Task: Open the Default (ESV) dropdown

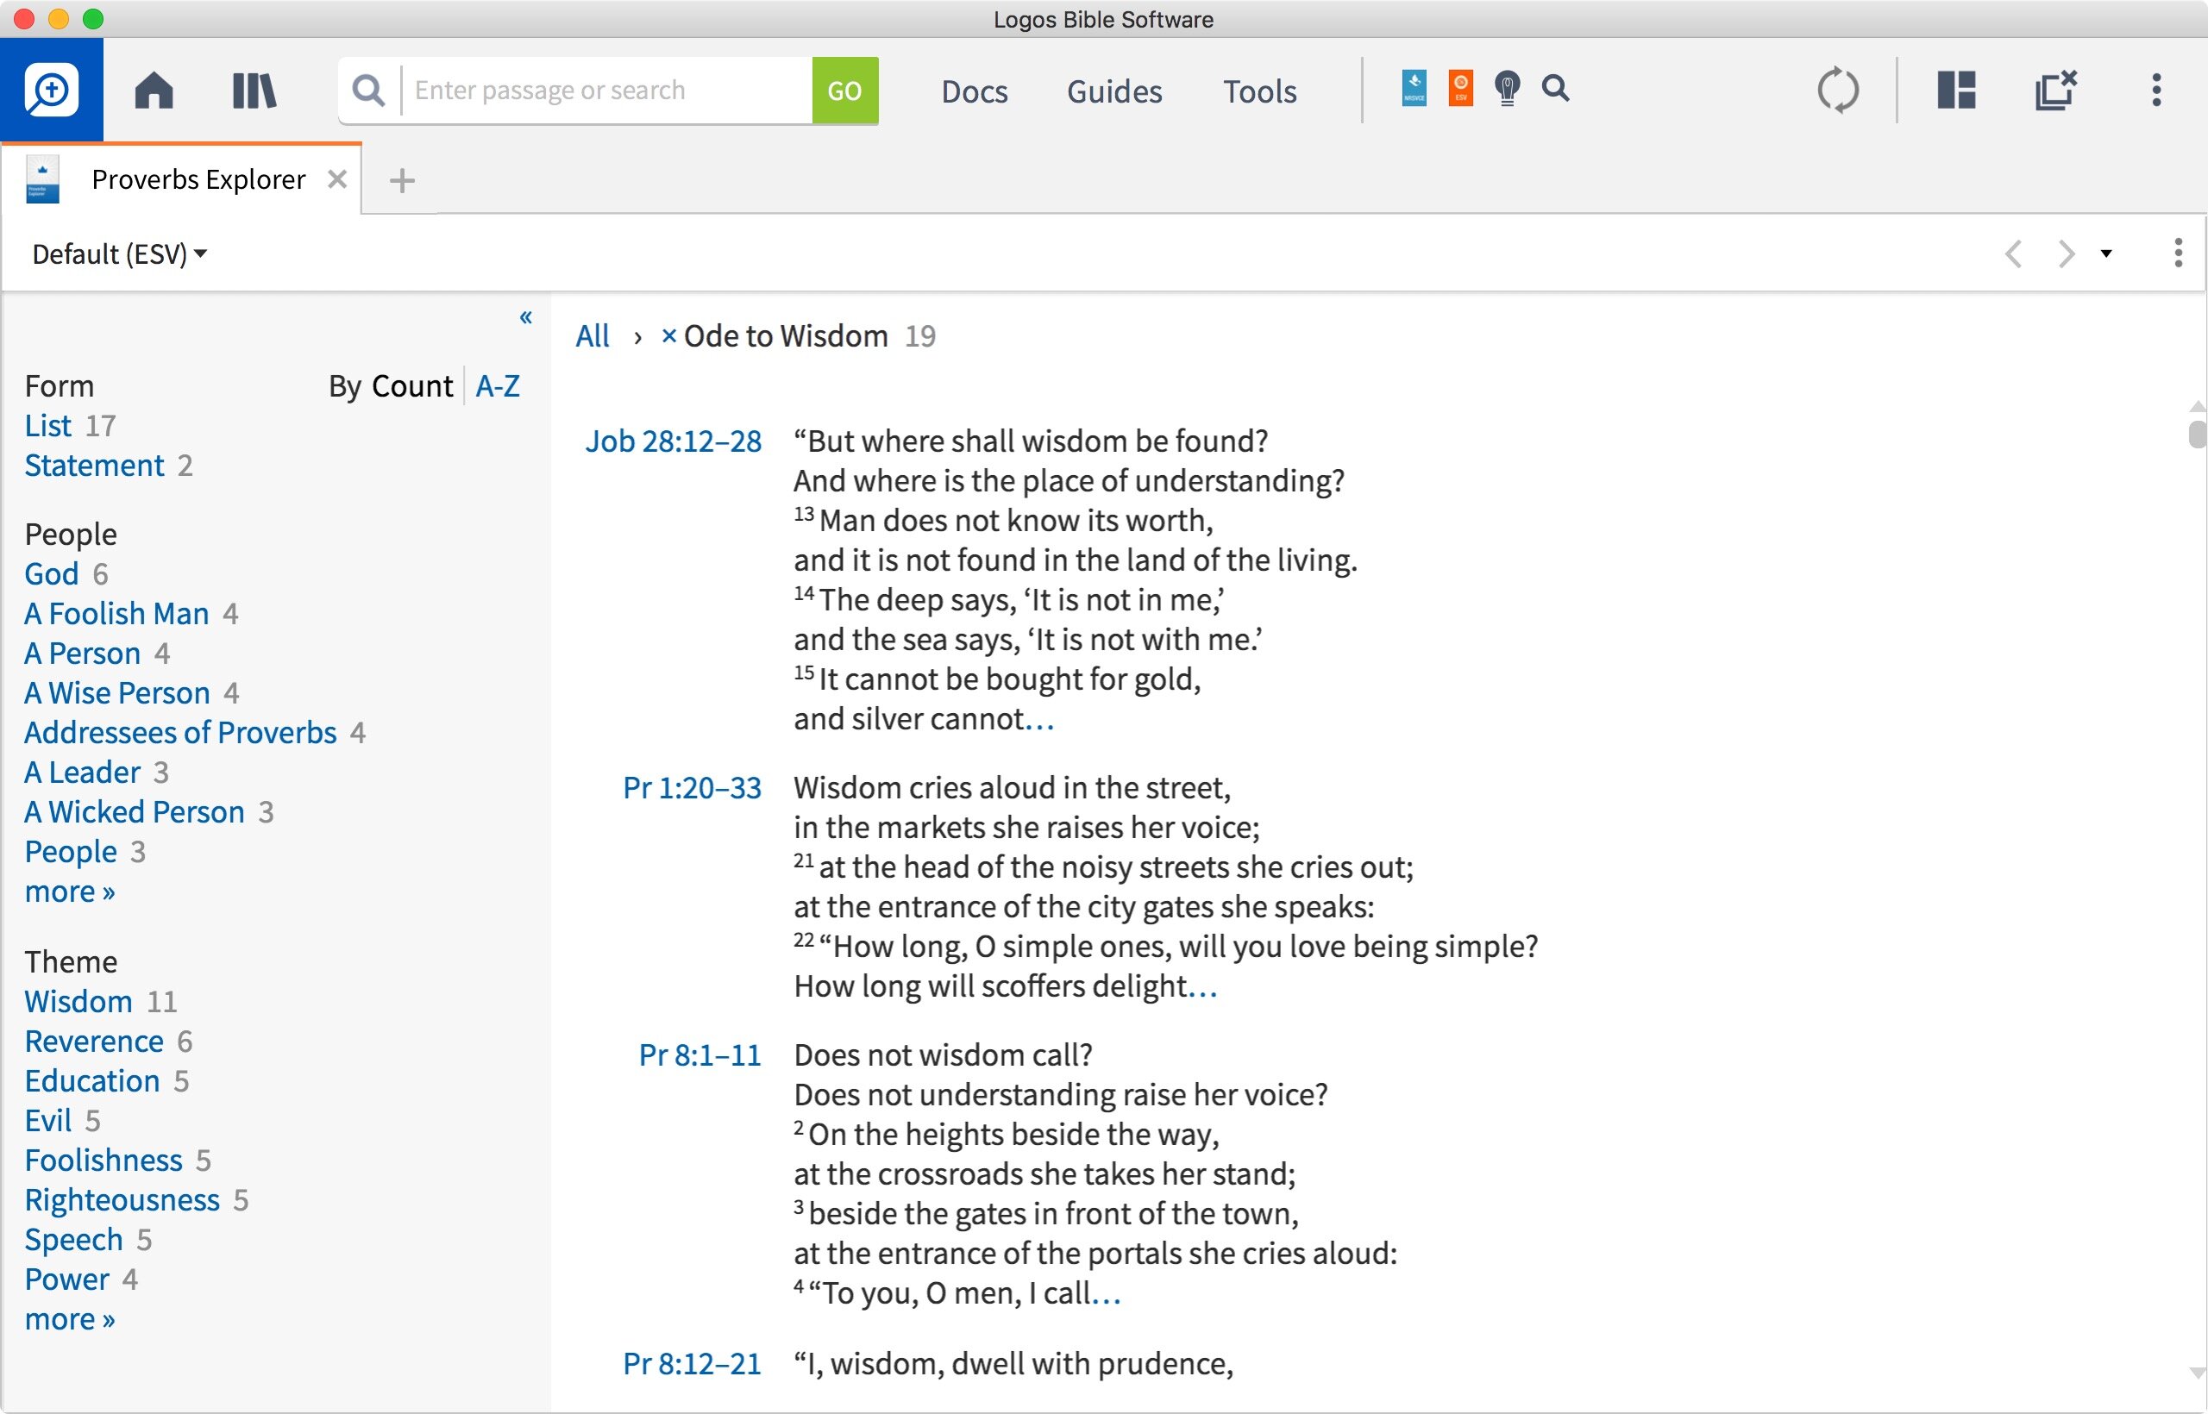Action: (119, 253)
